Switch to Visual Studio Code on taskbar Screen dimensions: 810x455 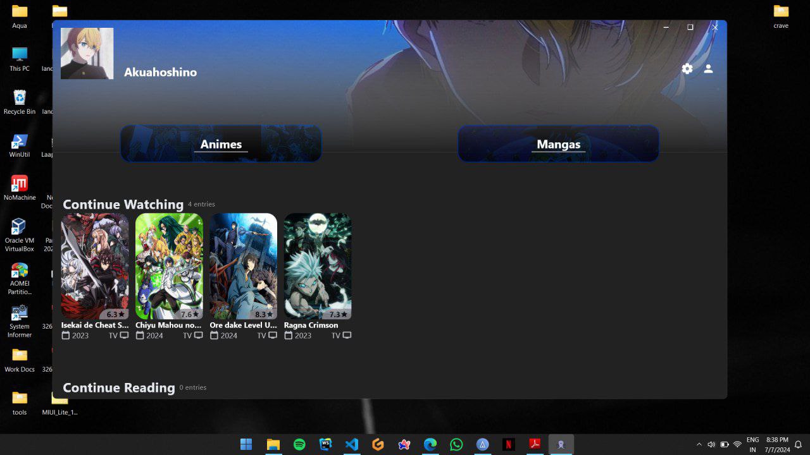352,444
